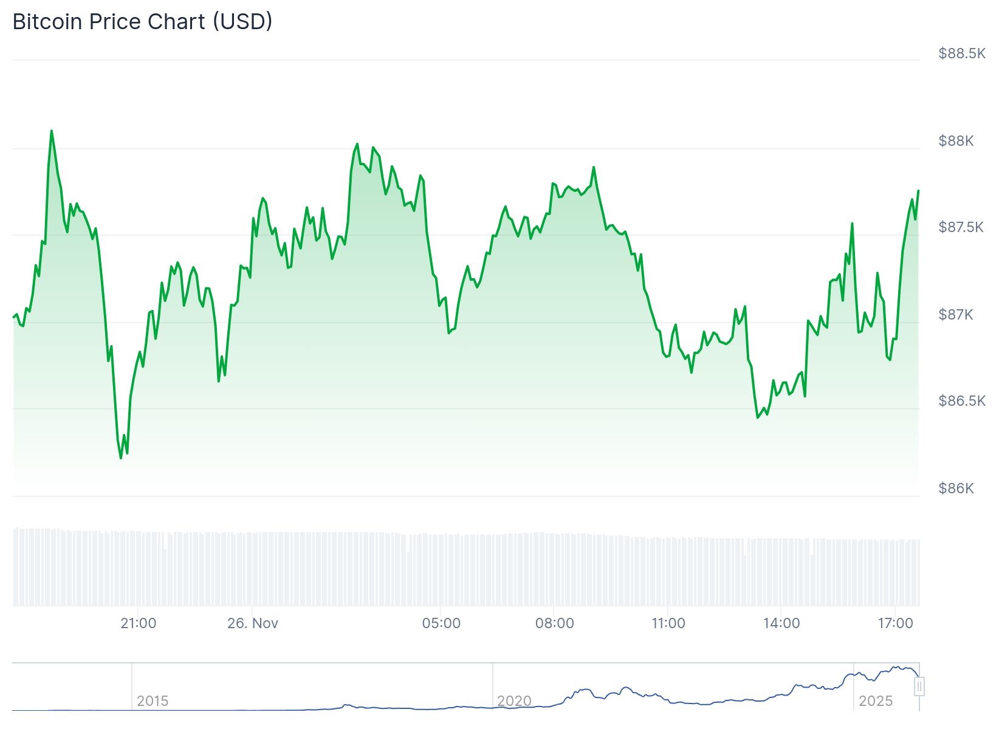The image size is (999, 729).
Task: Click the 2025 label in navigator
Action: pos(876,701)
